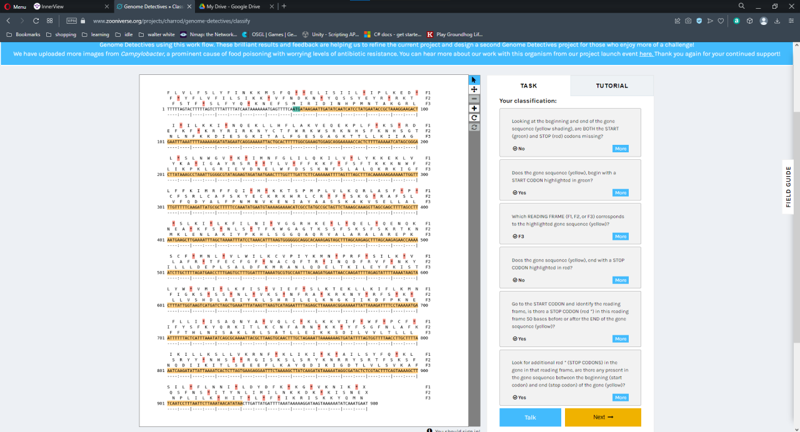This screenshot has height=432, width=800.
Task: Follow the 'here' launch event link
Action: coord(646,54)
